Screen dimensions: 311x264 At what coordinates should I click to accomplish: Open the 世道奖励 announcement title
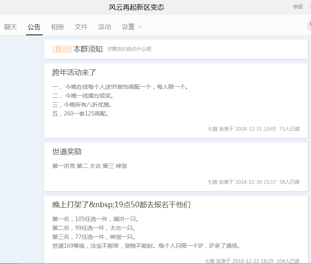67,152
